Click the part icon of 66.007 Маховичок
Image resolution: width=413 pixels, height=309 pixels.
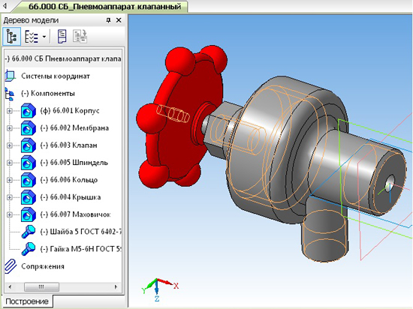(29, 214)
